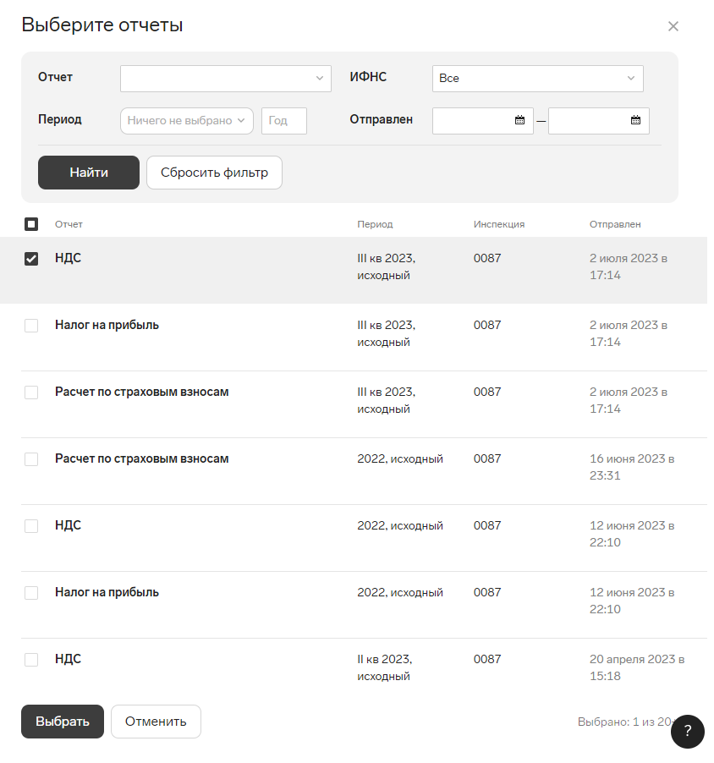
Task: Click the Отправлен start date field
Action: click(474, 120)
